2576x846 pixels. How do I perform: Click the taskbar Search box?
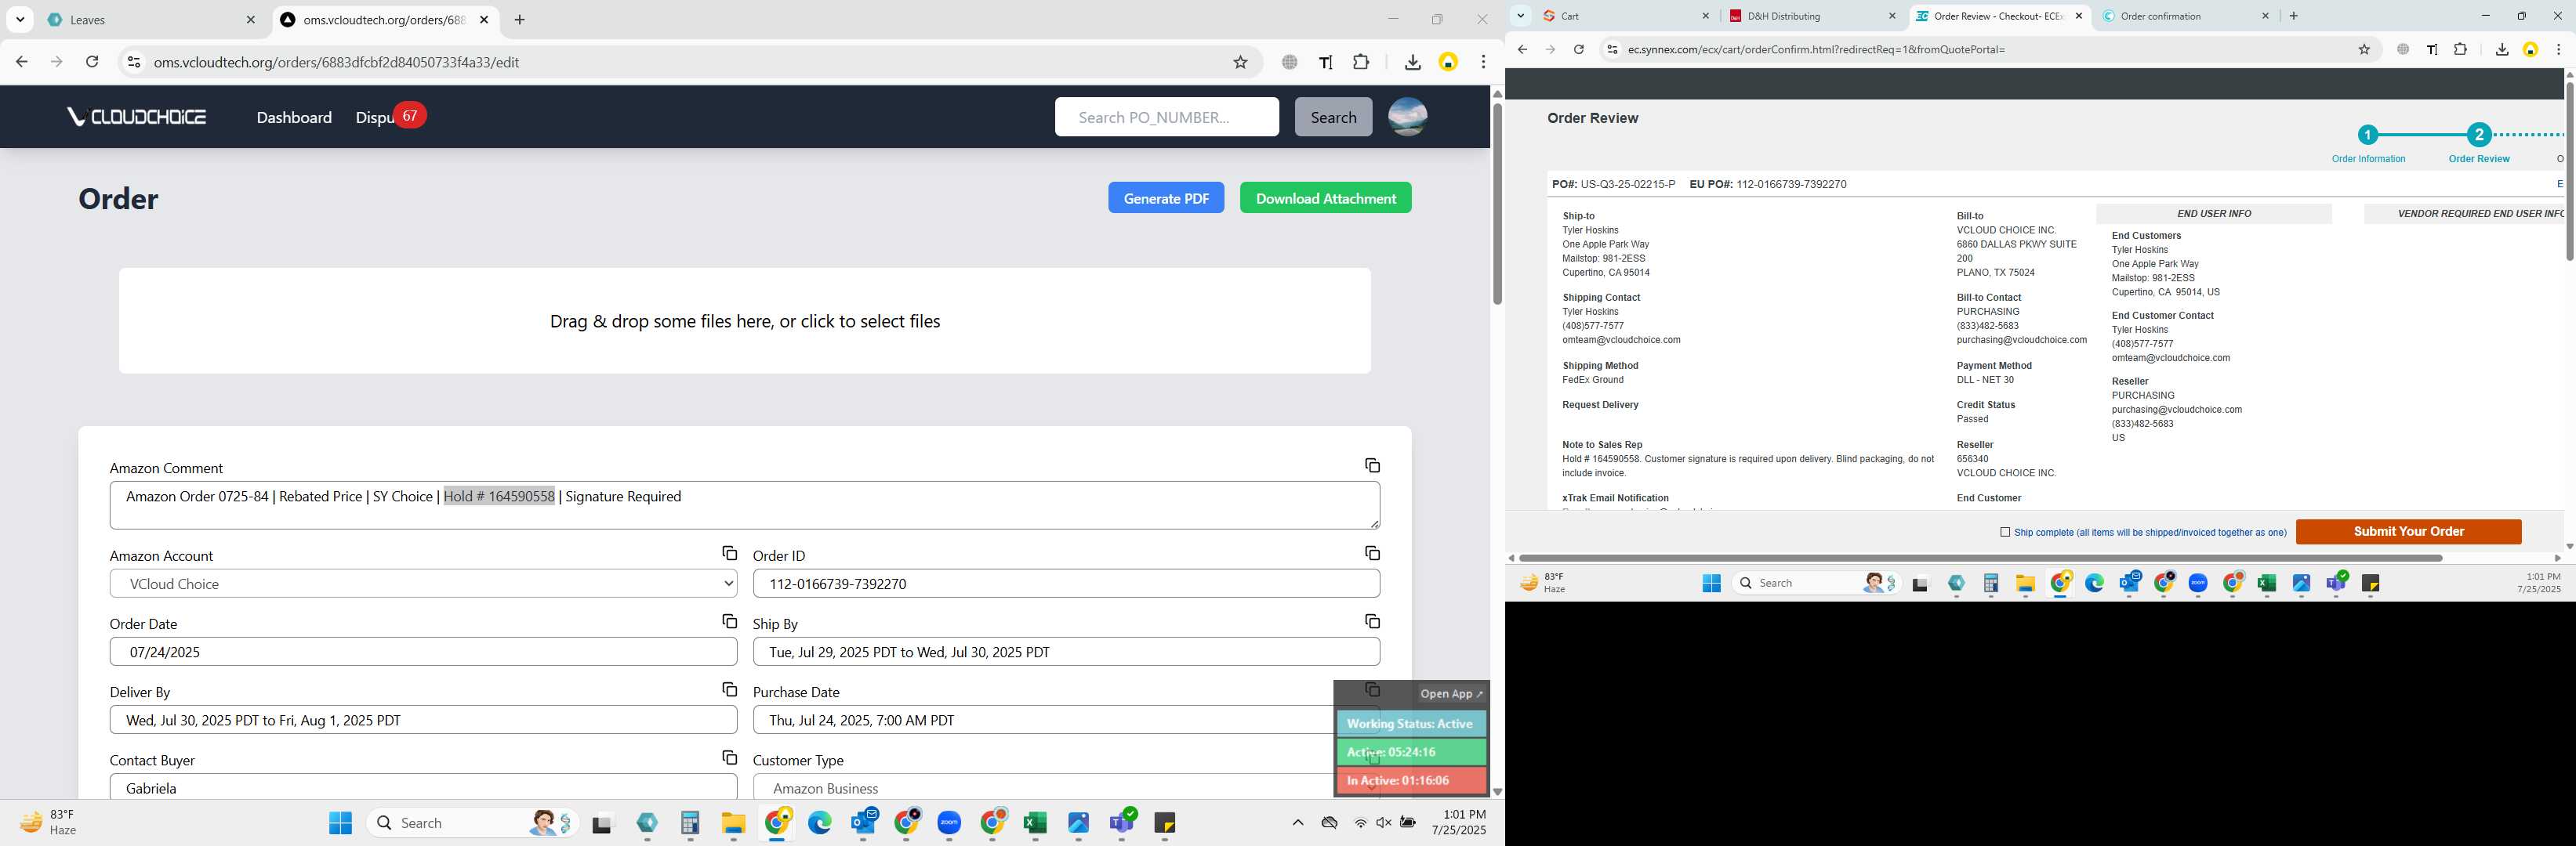(x=473, y=823)
